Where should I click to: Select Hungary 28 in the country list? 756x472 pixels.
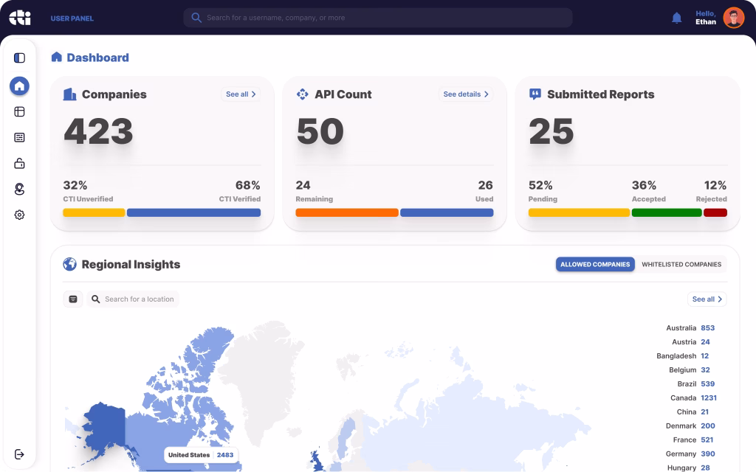pyautogui.click(x=689, y=468)
